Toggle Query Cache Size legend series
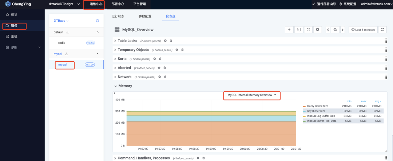 point(317,106)
